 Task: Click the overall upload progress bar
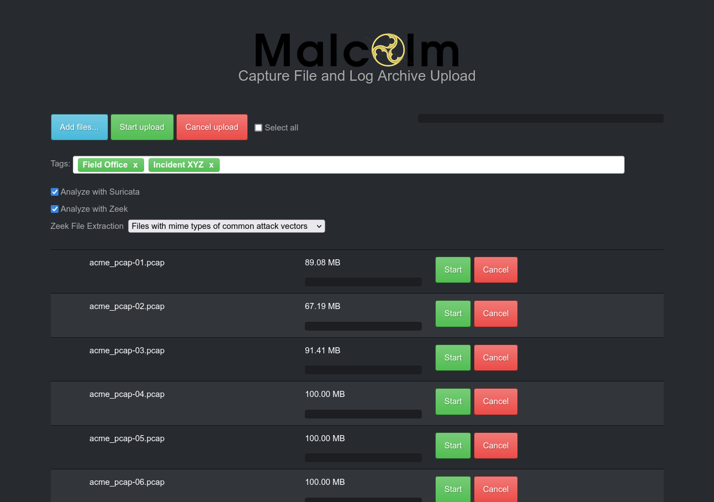coord(541,118)
